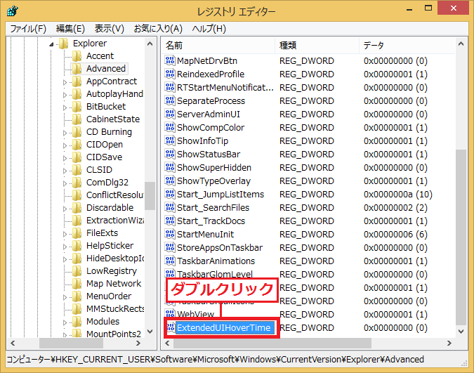Open the 表示(V) menu
The height and width of the screenshot is (373, 474).
pos(110,29)
